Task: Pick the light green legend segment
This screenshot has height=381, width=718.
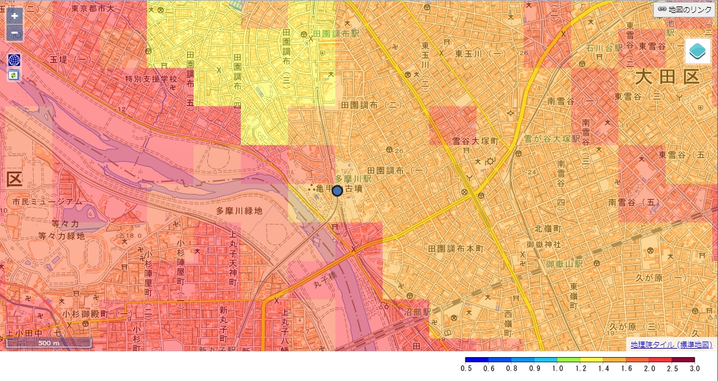Action: [x=568, y=360]
